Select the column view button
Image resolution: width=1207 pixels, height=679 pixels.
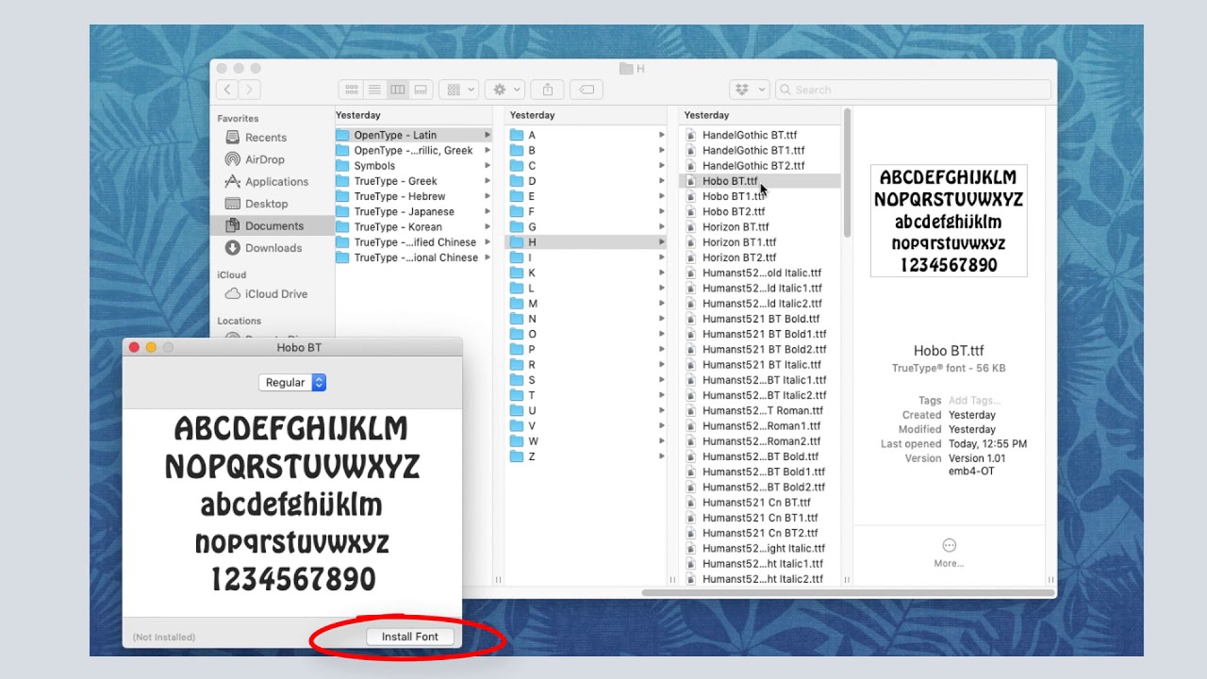398,90
